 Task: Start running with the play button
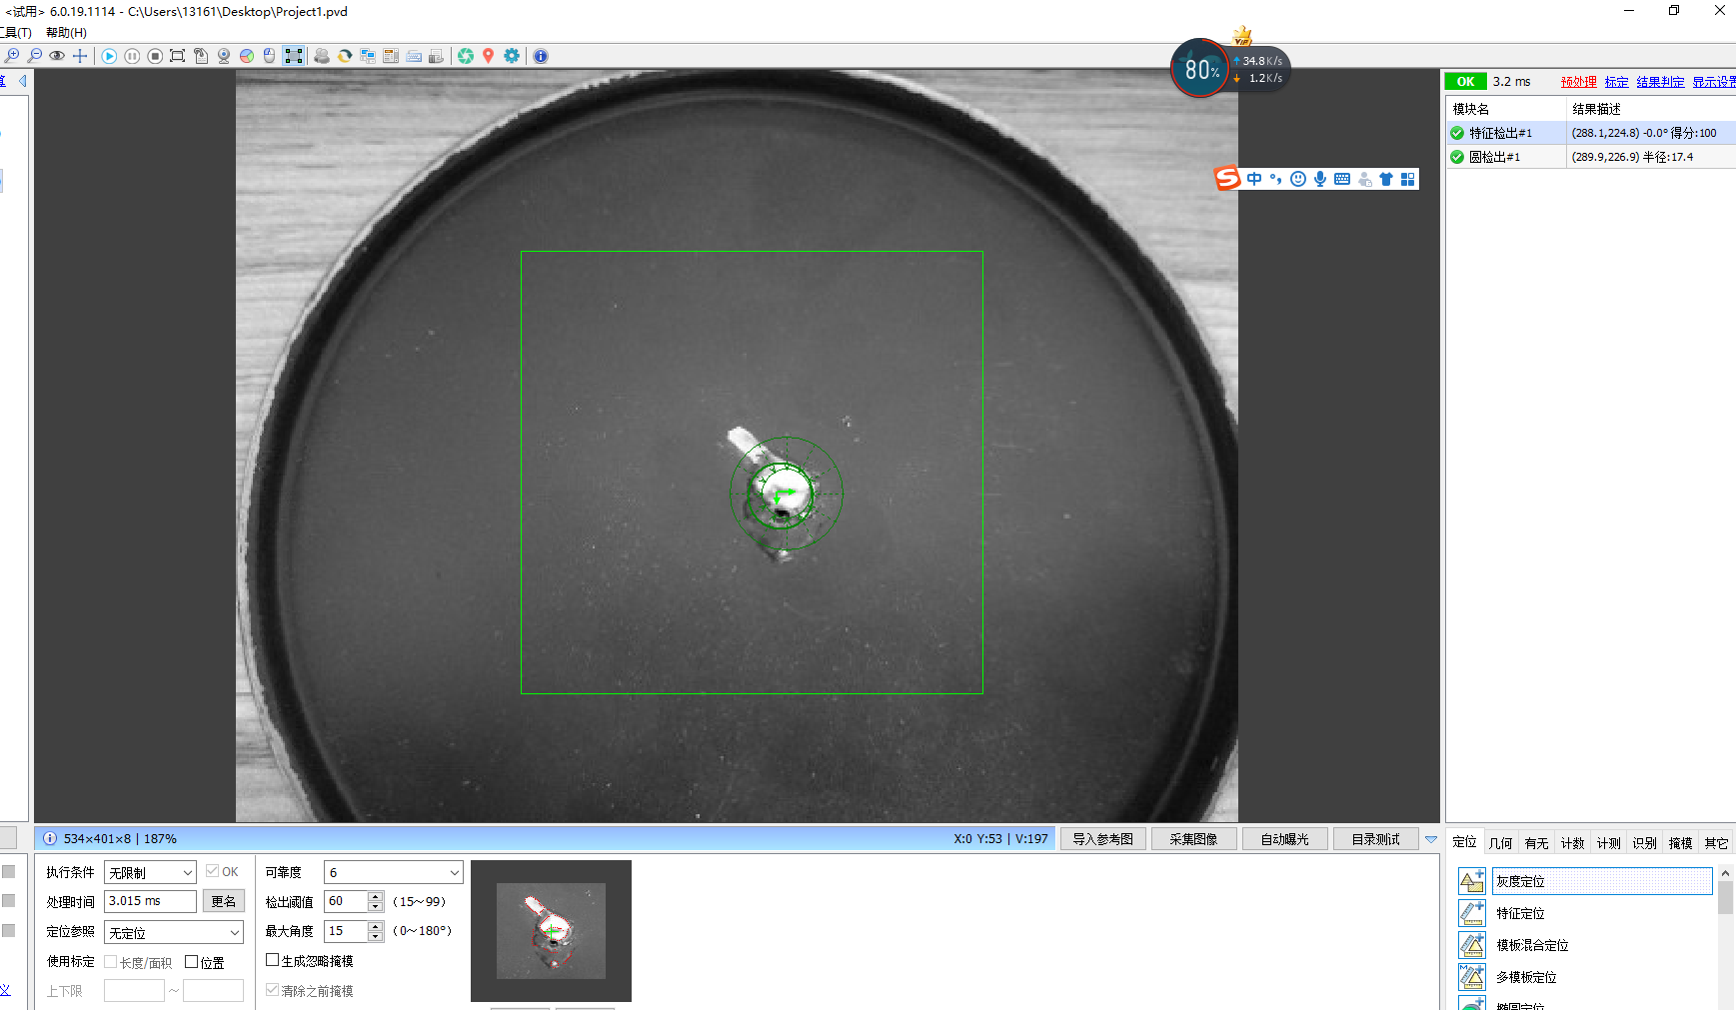click(109, 56)
